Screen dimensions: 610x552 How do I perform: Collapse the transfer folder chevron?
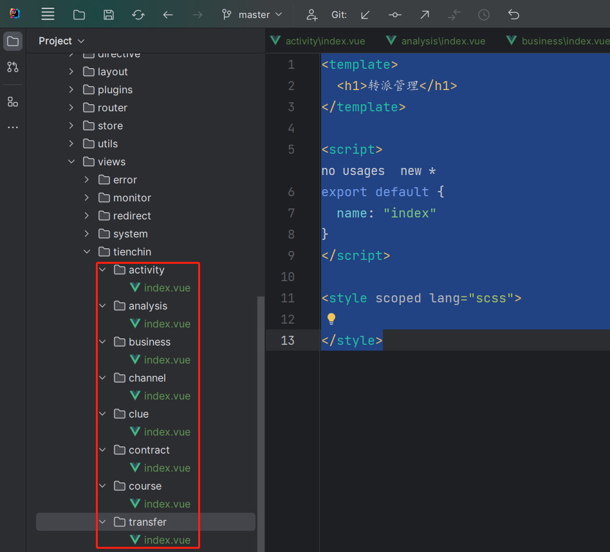(x=102, y=522)
